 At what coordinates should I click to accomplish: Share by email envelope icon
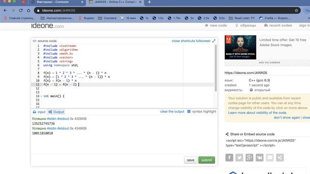point(270,158)
